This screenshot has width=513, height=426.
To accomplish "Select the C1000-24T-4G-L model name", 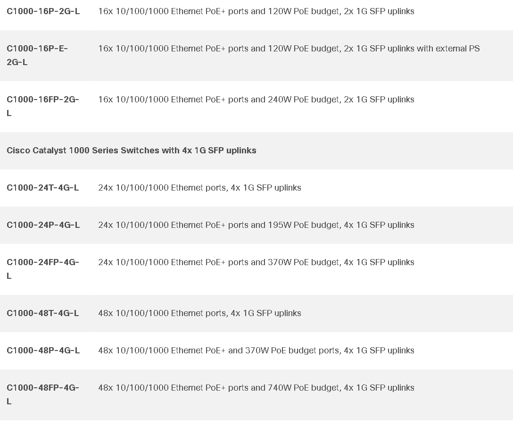I will click(42, 188).
